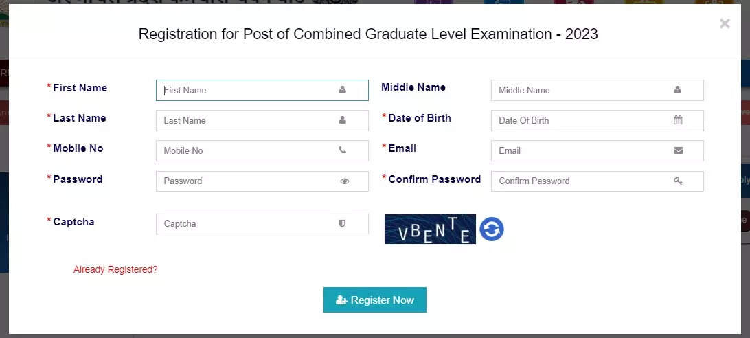Click the Register Now button

pos(374,300)
